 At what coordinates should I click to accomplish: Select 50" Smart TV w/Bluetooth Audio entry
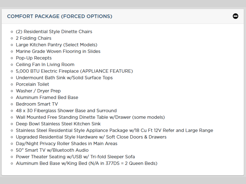(x=52, y=150)
